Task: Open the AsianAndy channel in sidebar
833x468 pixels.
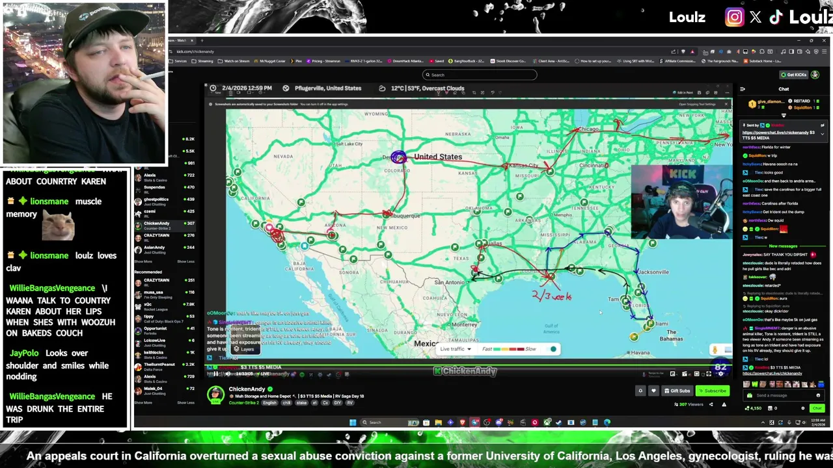Action: pyautogui.click(x=164, y=249)
